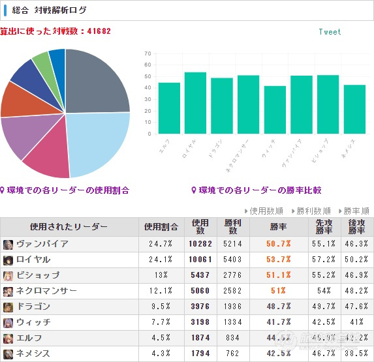Screen dimensions: 374x362
Task: Click the ロイヤル bar in win-rate chart
Action: coord(195,103)
